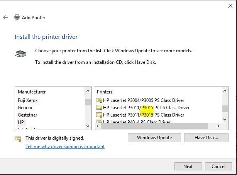Click the Add Printer title icon
Screen dimensions: 237x175
pos(17,17)
